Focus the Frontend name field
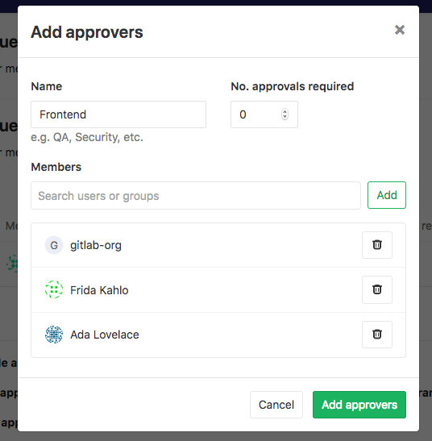The width and height of the screenshot is (432, 441). [118, 114]
